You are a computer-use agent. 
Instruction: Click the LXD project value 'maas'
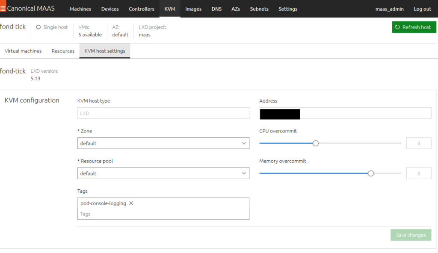(x=145, y=35)
